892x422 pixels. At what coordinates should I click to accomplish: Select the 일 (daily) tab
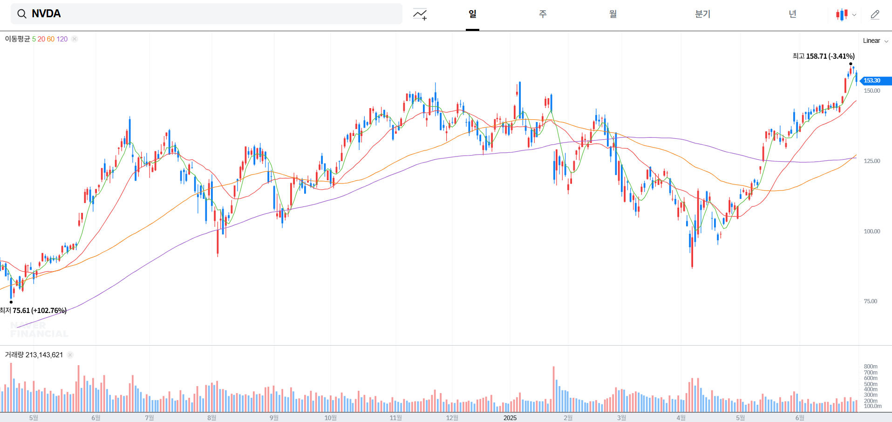click(x=472, y=14)
